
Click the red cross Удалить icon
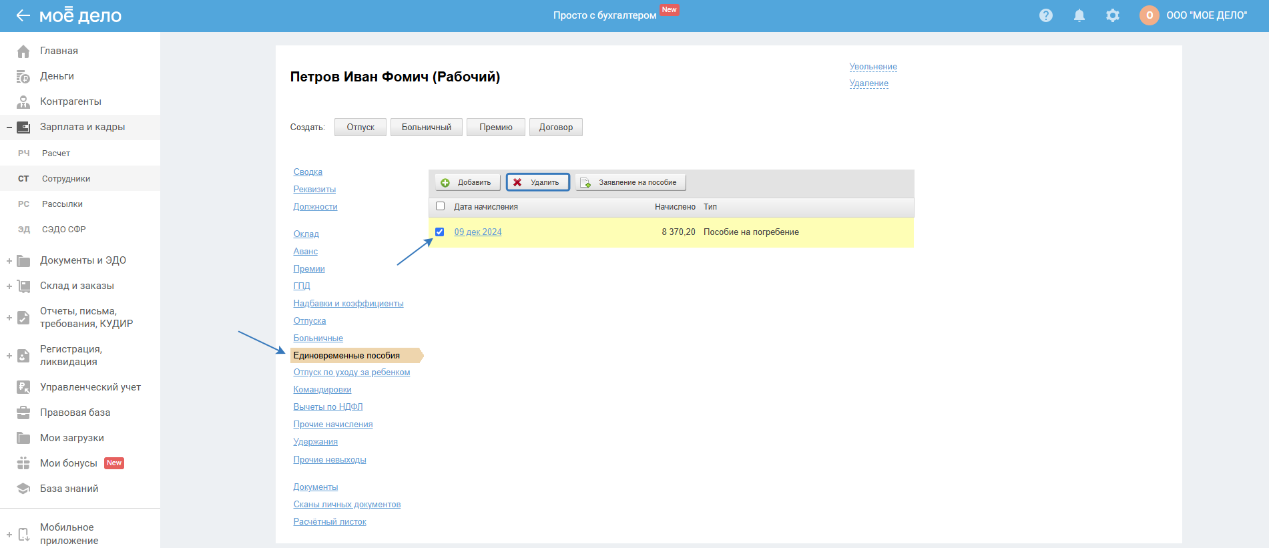click(517, 182)
